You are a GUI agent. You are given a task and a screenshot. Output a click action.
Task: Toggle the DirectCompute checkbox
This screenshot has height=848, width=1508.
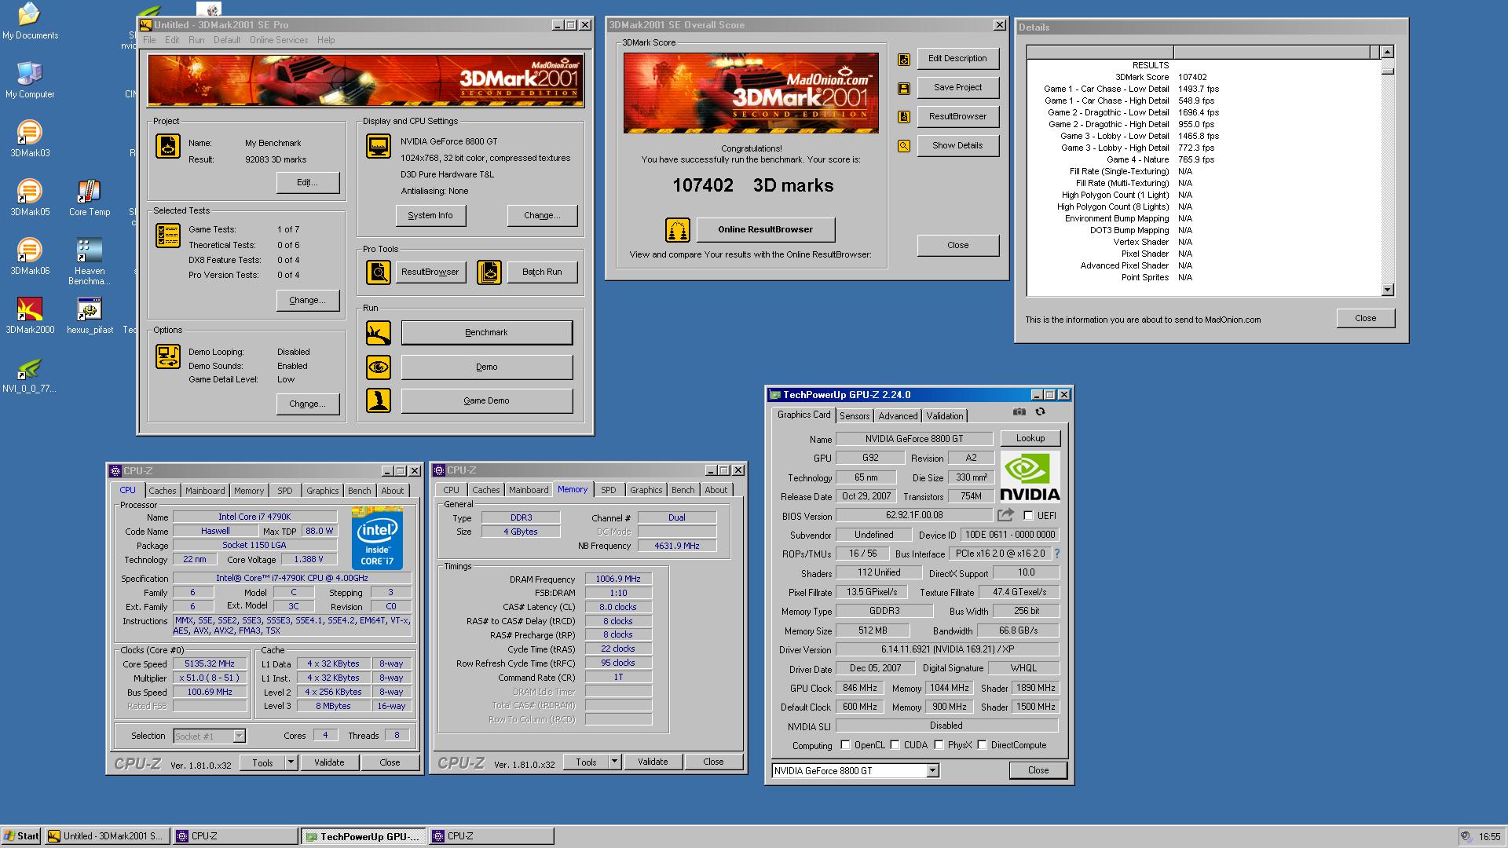point(982,745)
